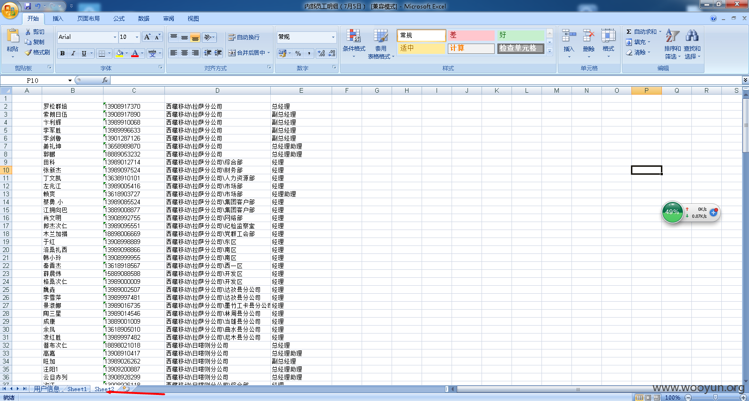The image size is (749, 401).
Task: Expand the cell styles gallery
Action: 550,51
